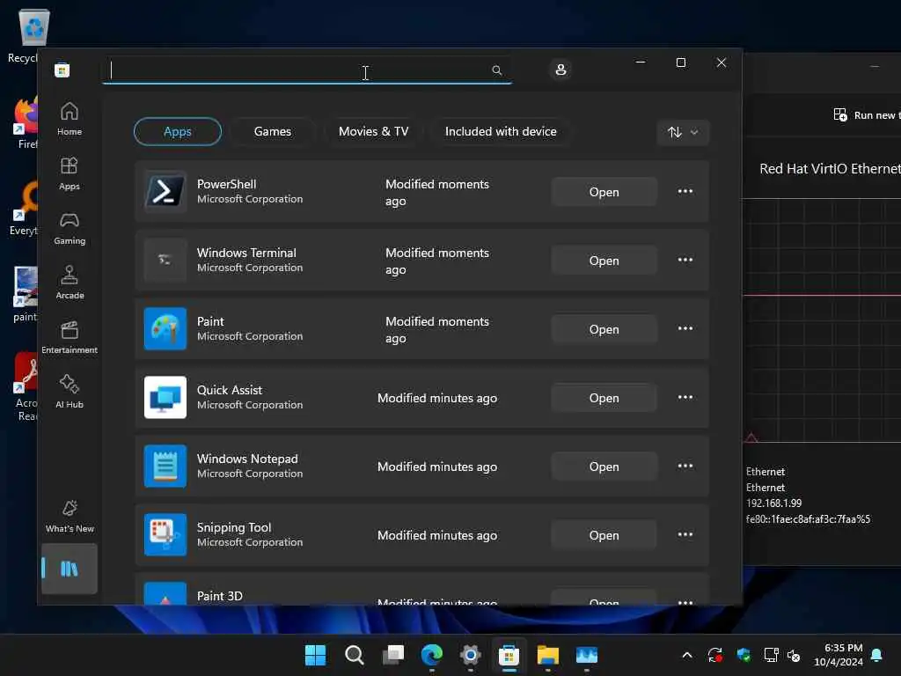Open the notification bell
This screenshot has width=901, height=676.
pos(877,655)
